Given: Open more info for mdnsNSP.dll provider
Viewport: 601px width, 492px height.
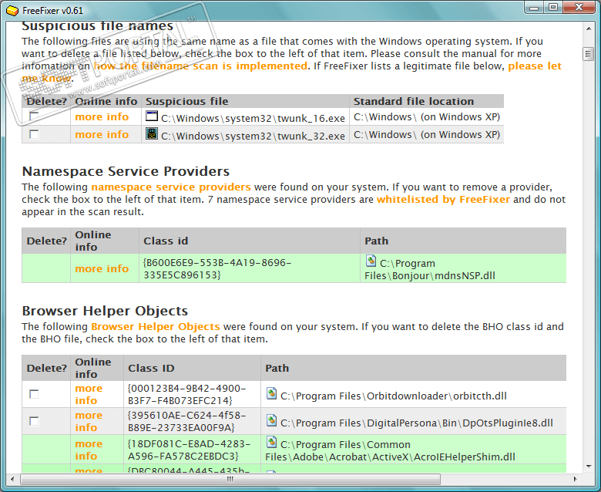Looking at the screenshot, I should 102,268.
